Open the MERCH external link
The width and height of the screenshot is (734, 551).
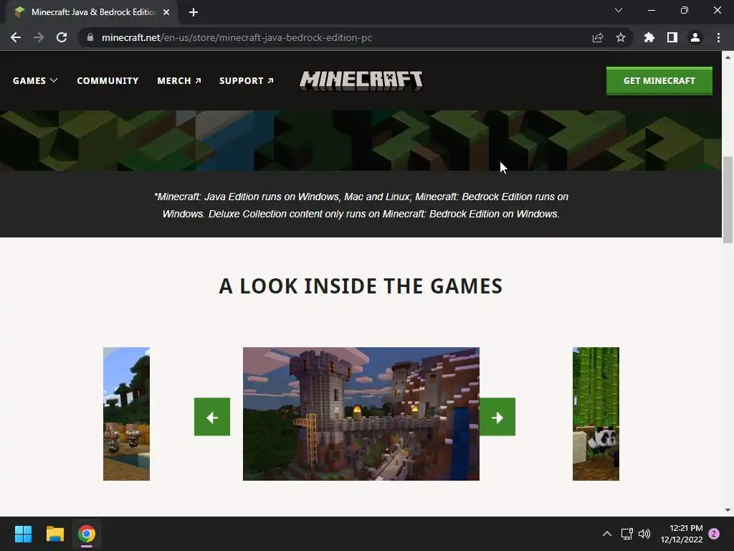click(x=179, y=80)
